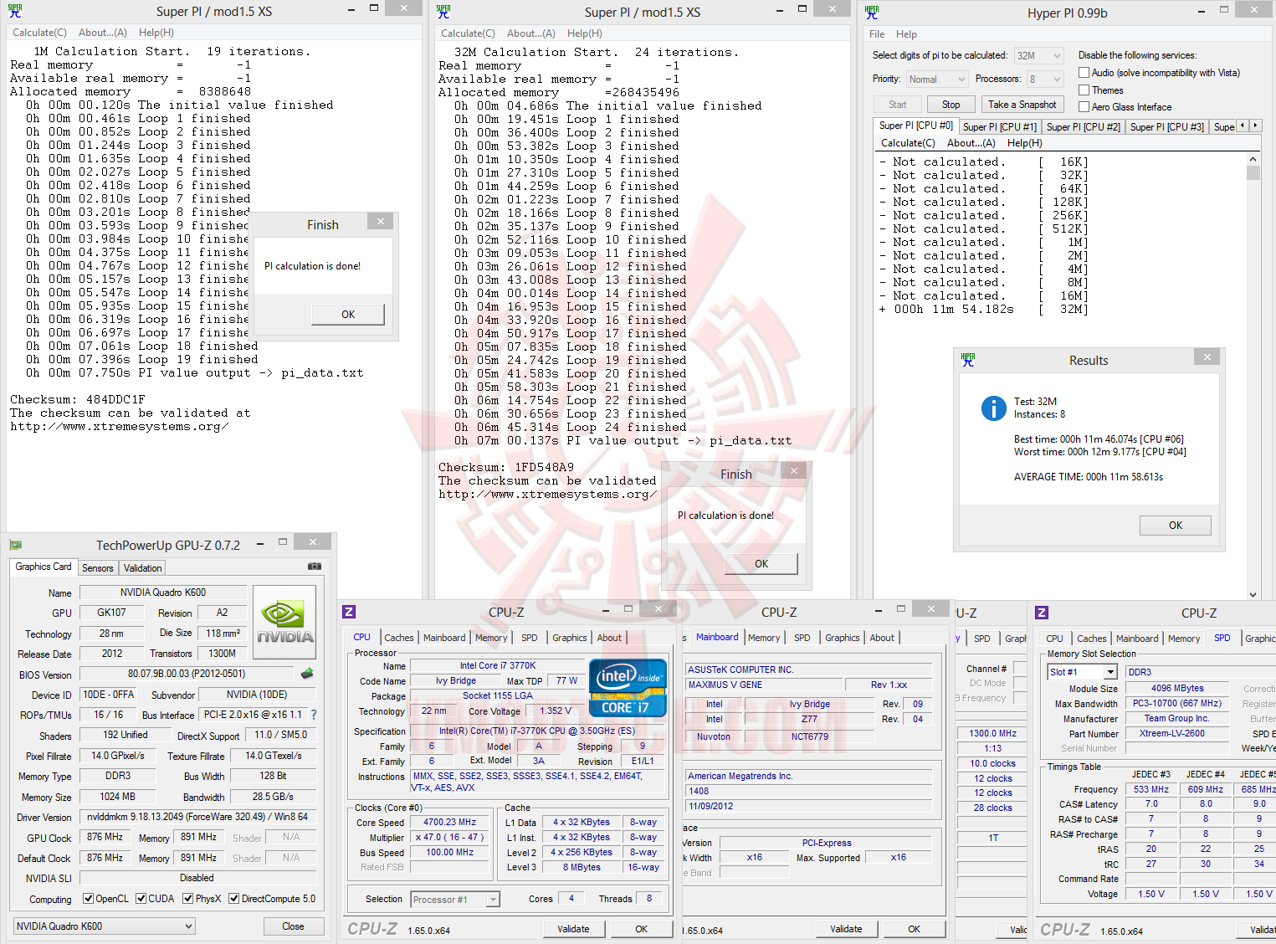Screen dimensions: 1276x944
Task: Click the right tab-scroll arrow in Hyper PI
Action: 1254,126
